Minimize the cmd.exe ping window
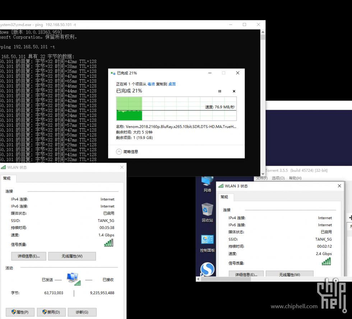 tap(231, 24)
